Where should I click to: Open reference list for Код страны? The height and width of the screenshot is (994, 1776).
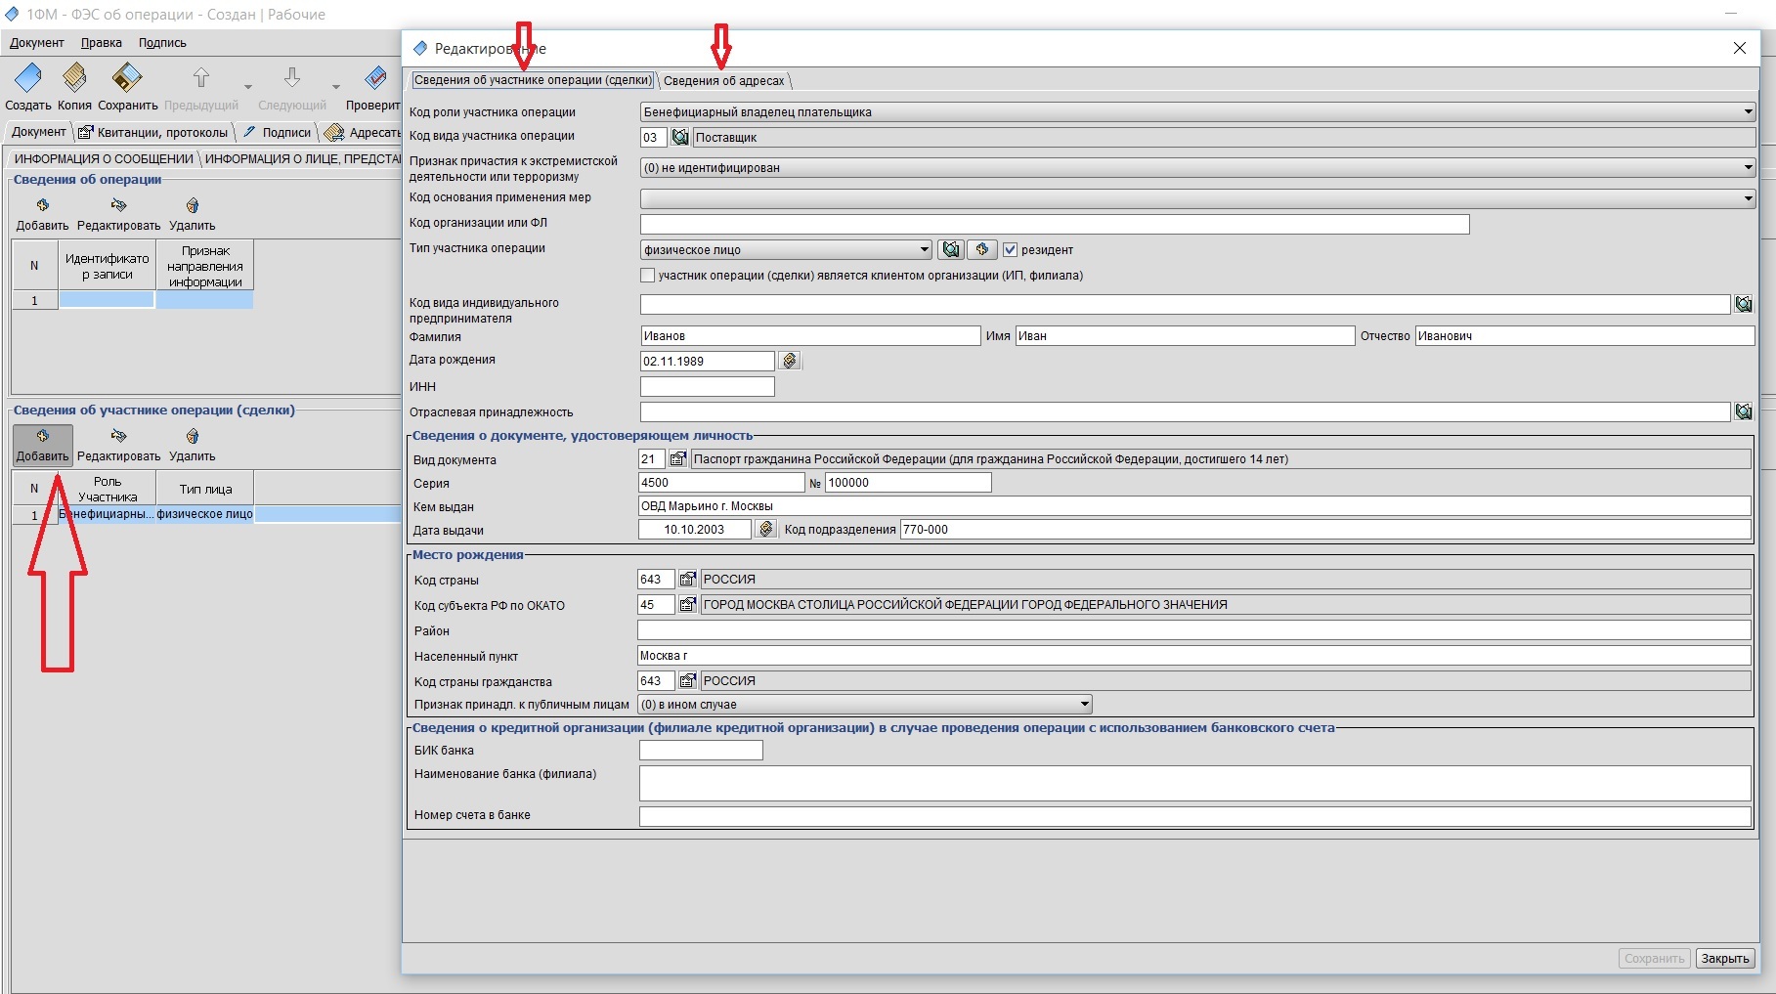pyautogui.click(x=687, y=579)
